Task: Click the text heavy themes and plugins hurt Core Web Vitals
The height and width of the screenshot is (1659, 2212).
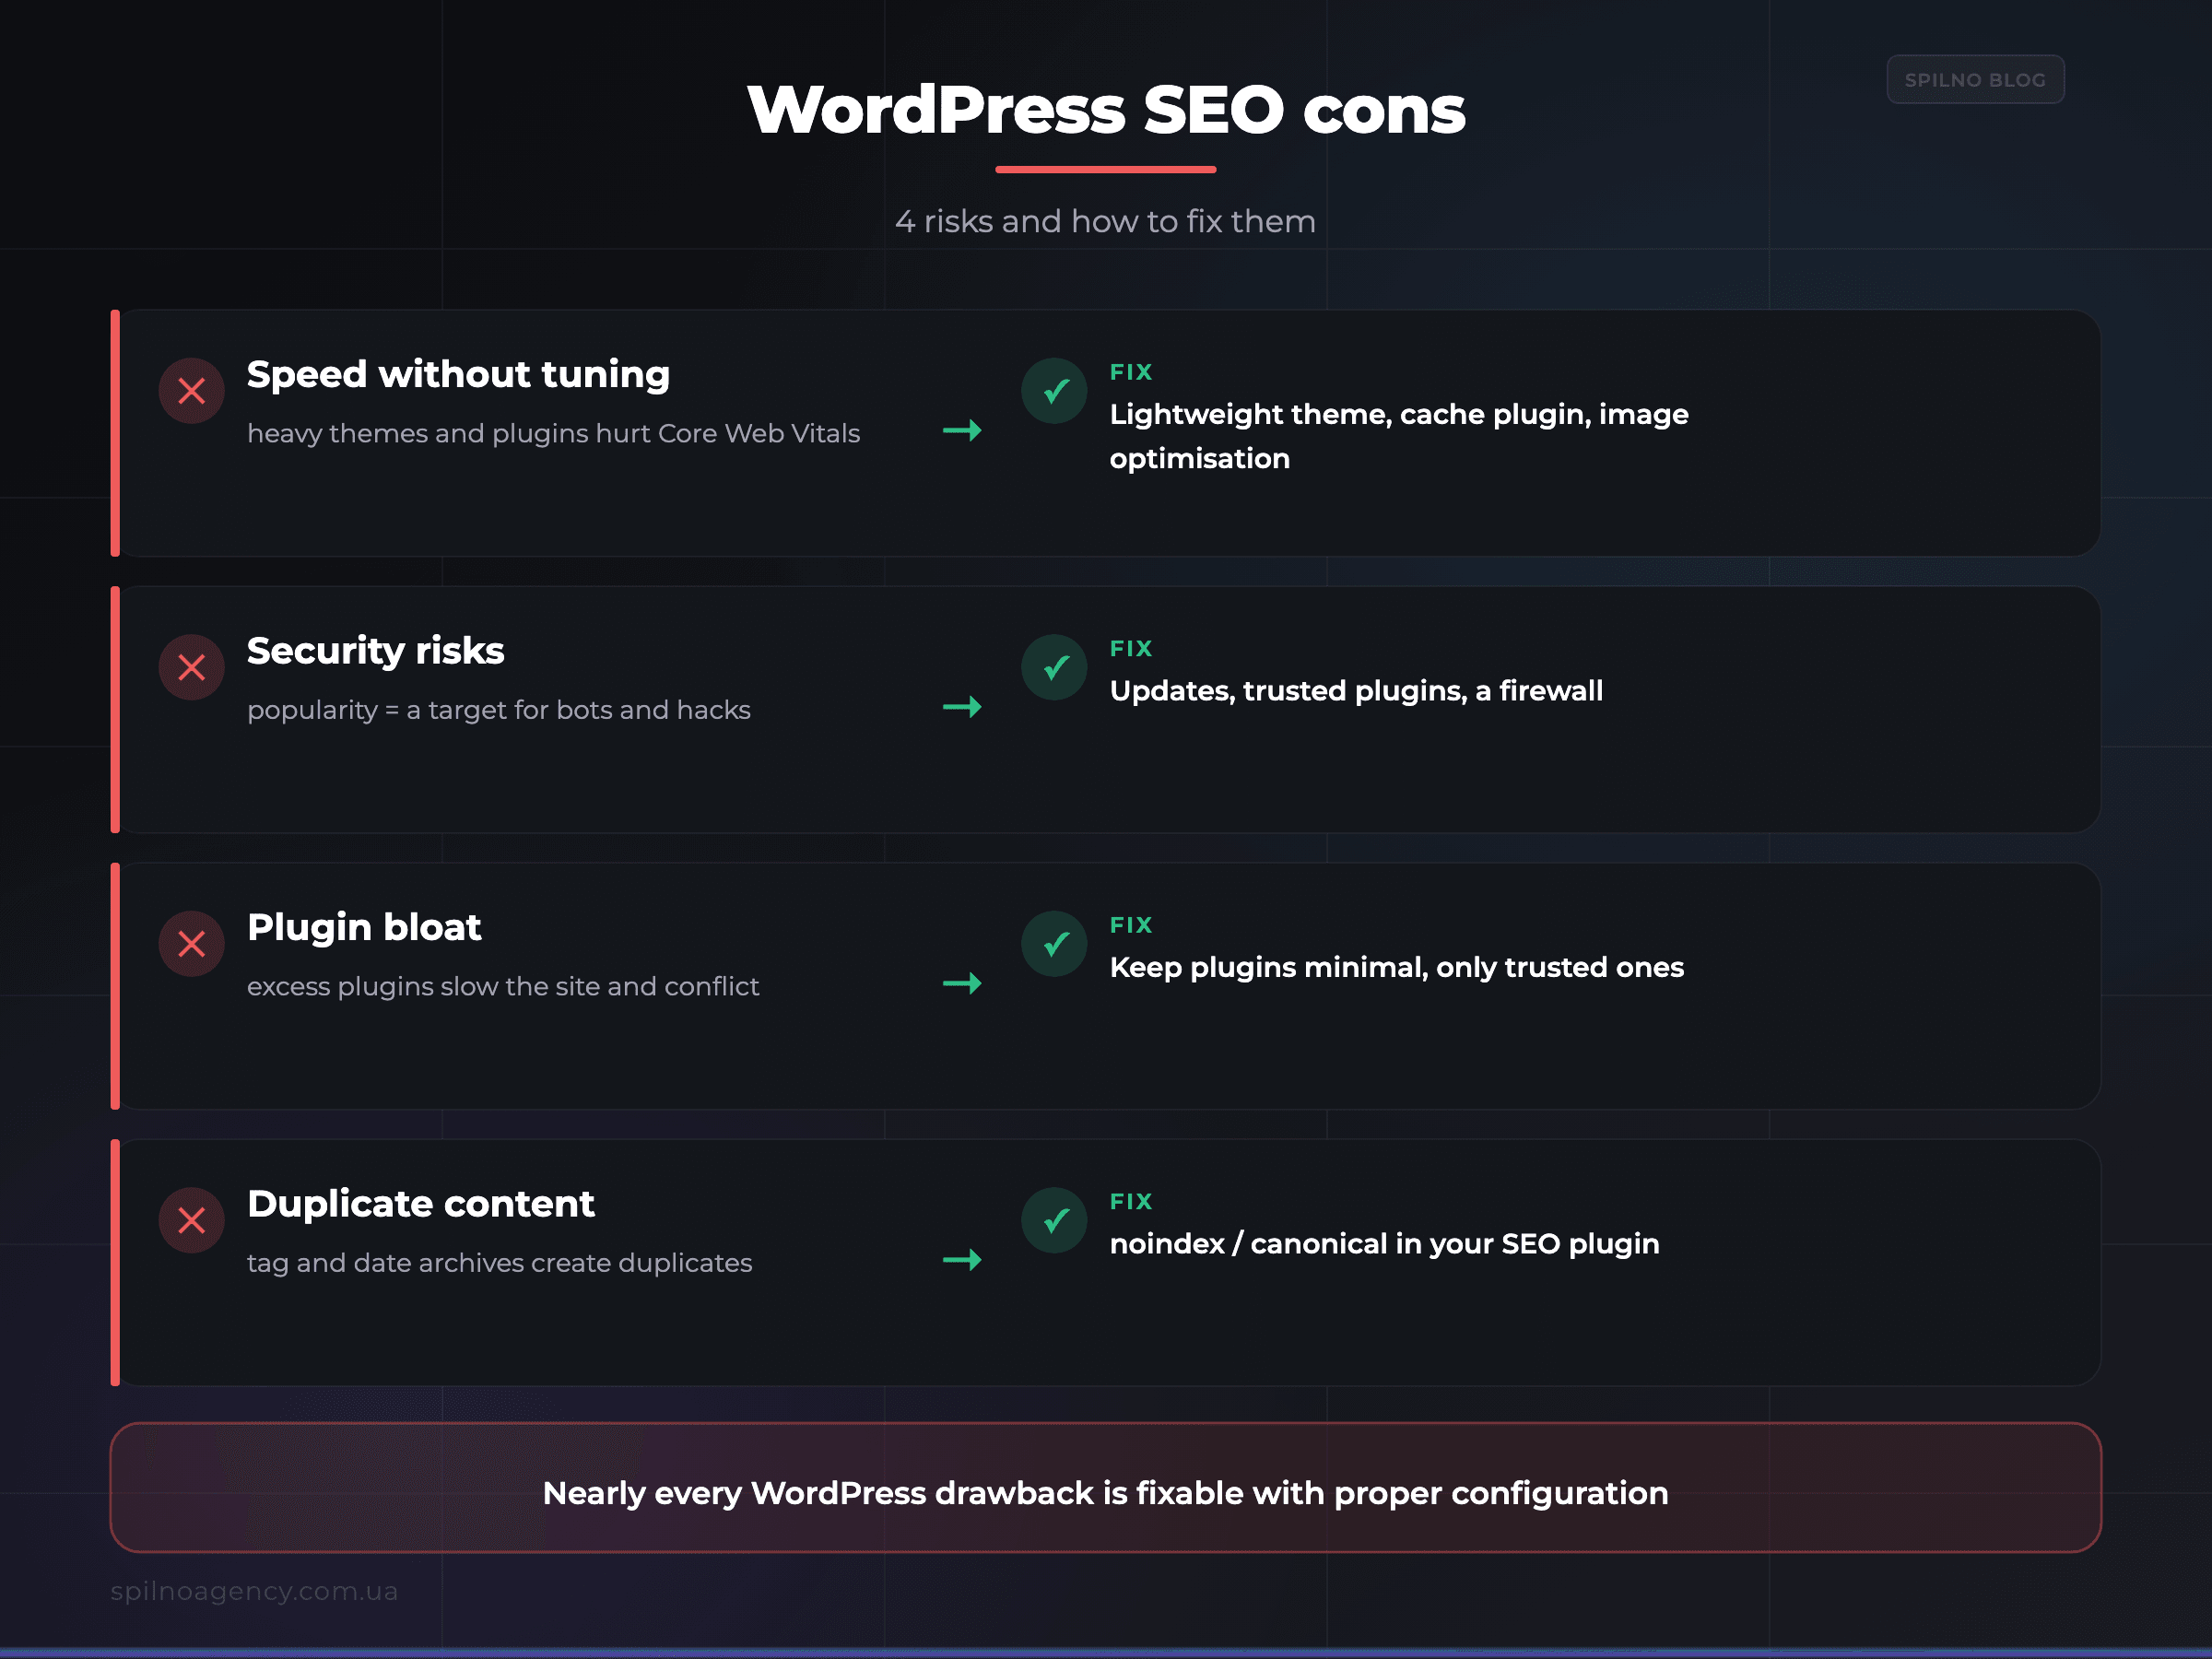Action: pyautogui.click(x=553, y=434)
